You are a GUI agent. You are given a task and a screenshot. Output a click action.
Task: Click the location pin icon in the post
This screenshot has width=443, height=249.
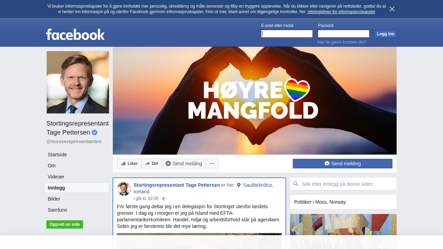pyautogui.click(x=239, y=185)
